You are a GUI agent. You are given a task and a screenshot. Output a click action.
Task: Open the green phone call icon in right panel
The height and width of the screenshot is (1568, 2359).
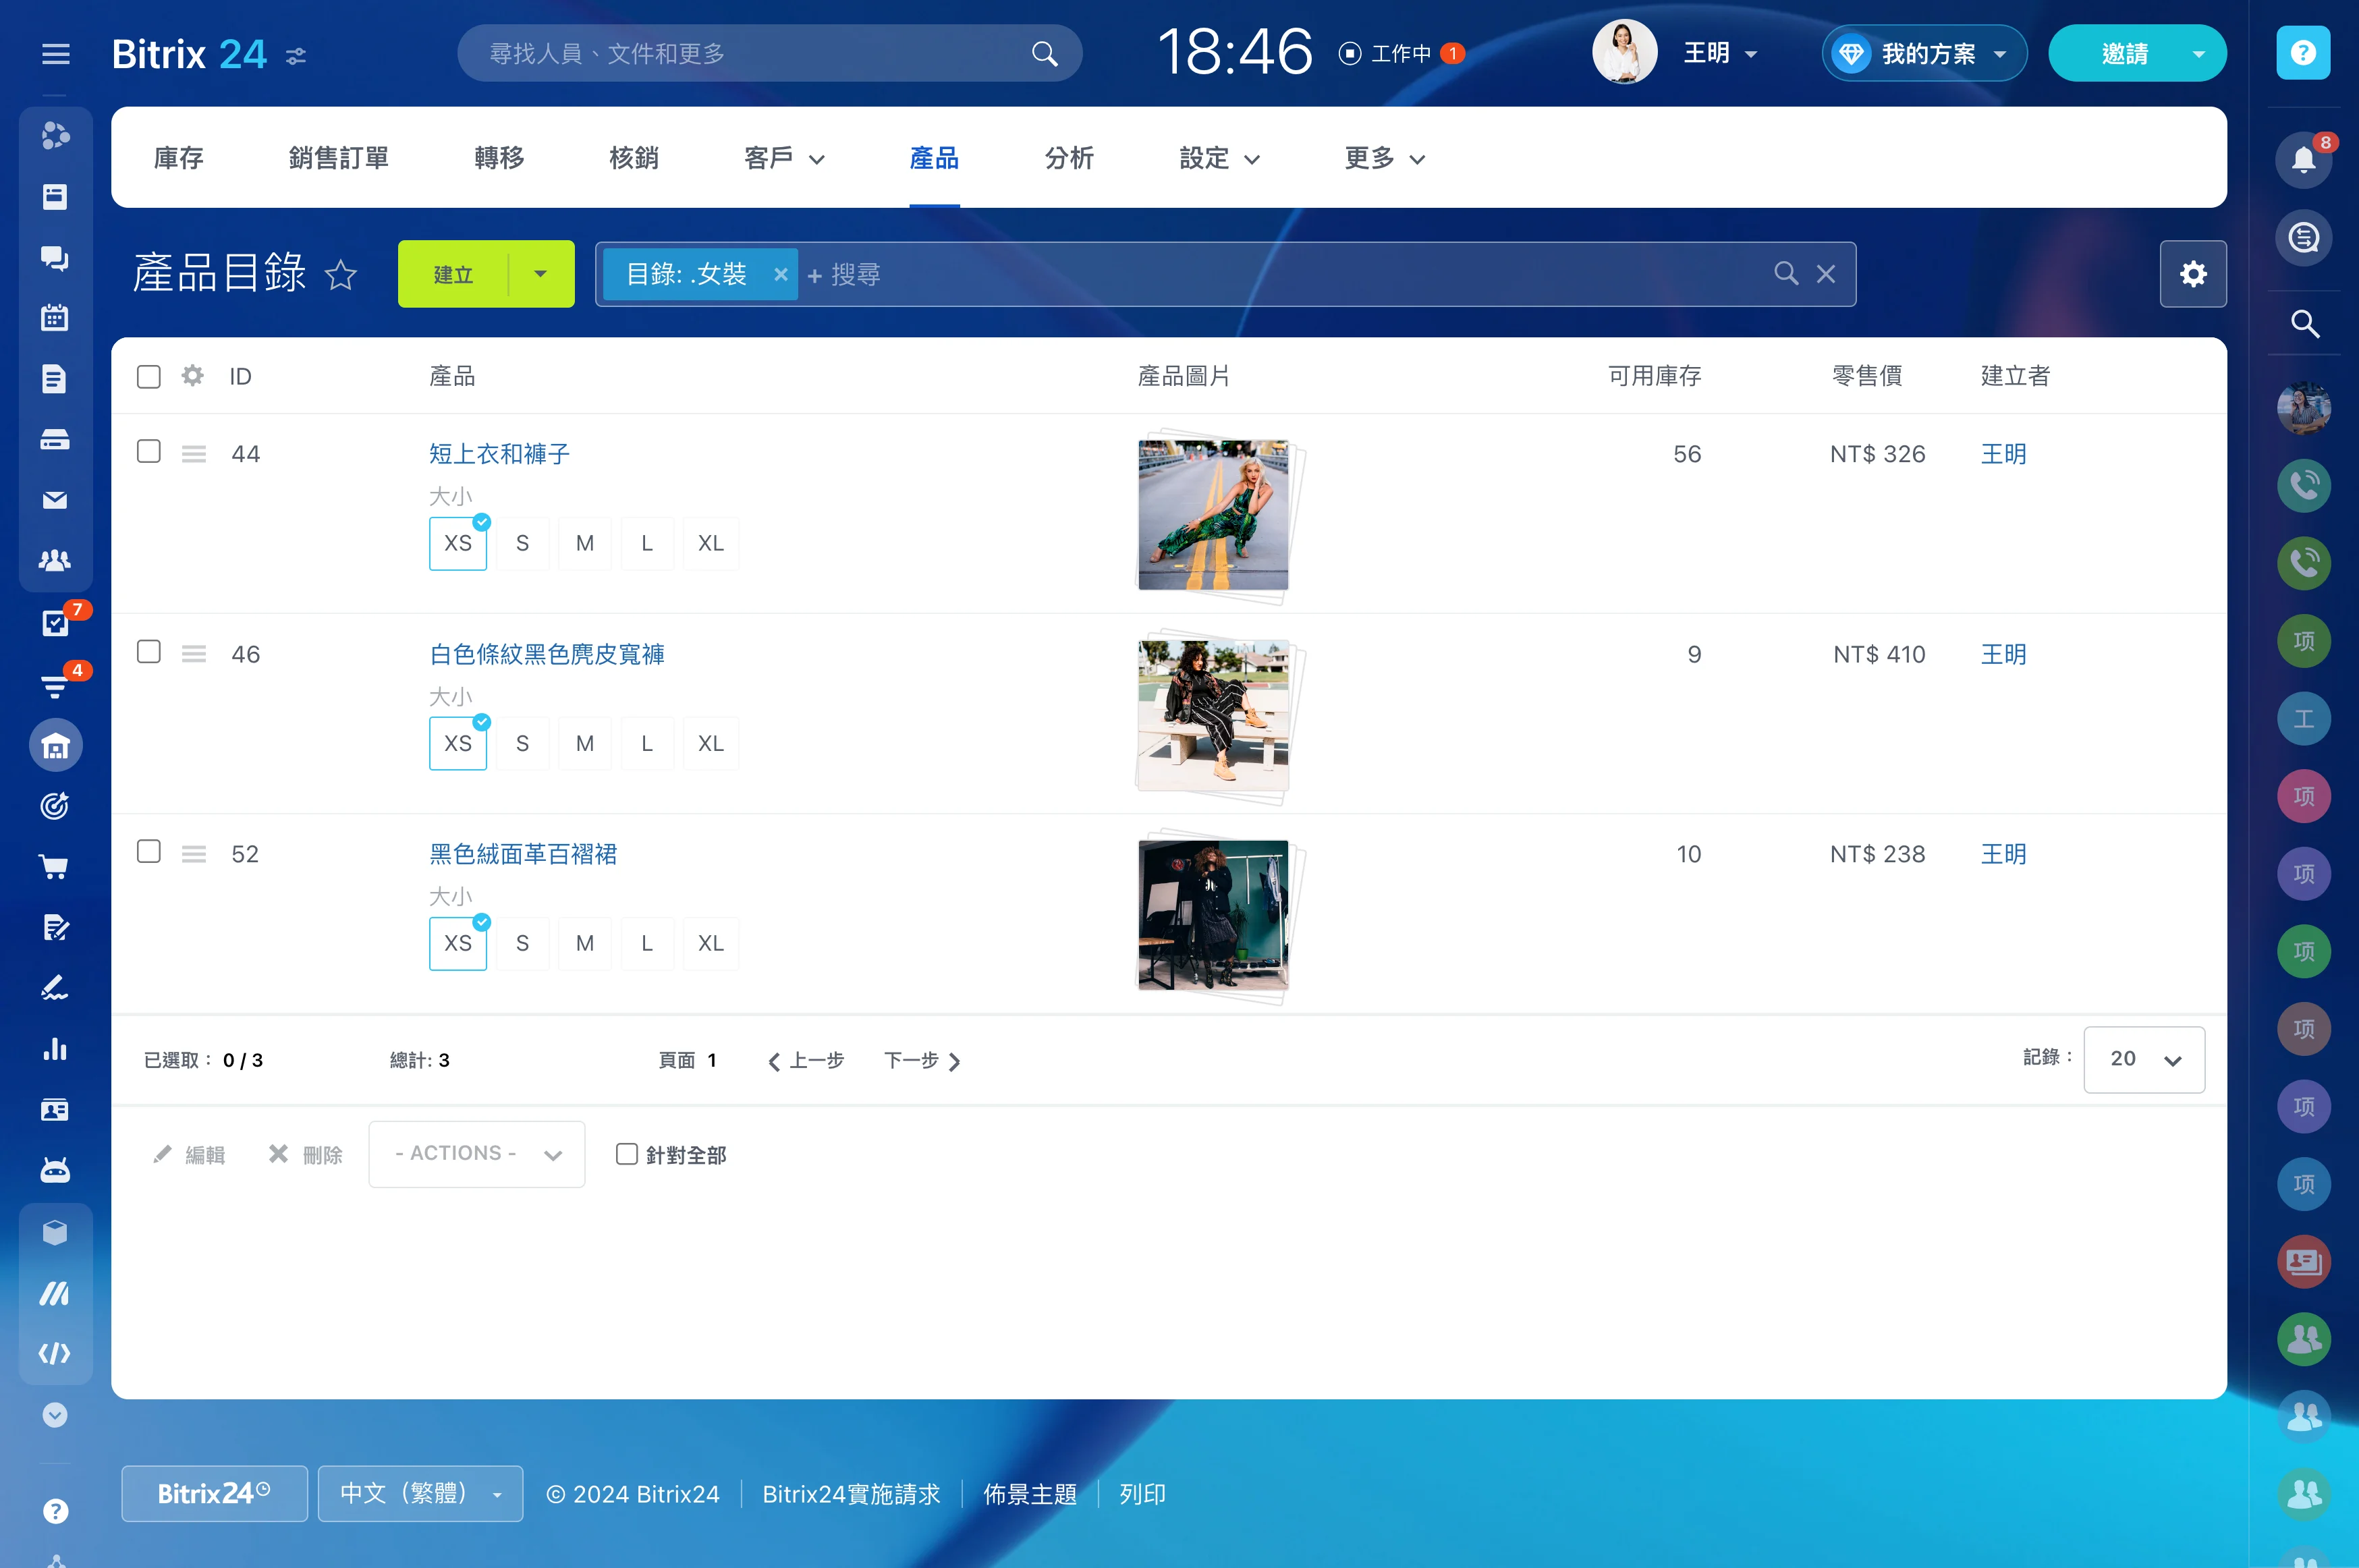(x=2304, y=563)
